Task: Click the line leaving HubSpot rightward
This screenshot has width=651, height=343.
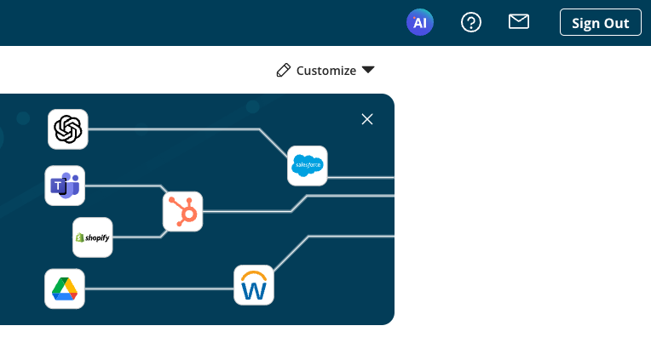Action: (249, 212)
